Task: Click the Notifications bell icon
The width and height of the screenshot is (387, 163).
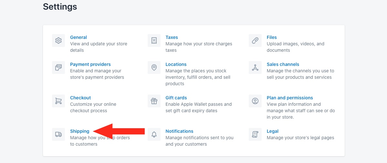Action: coord(154,134)
